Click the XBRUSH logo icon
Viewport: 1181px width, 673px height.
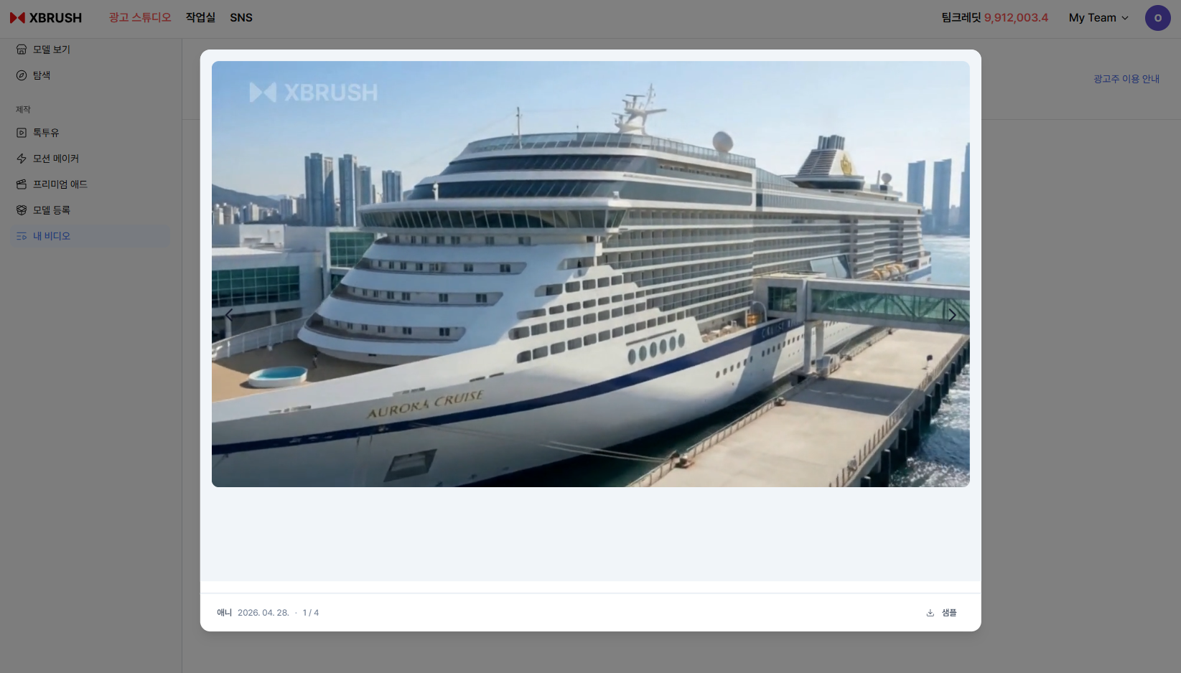click(18, 18)
